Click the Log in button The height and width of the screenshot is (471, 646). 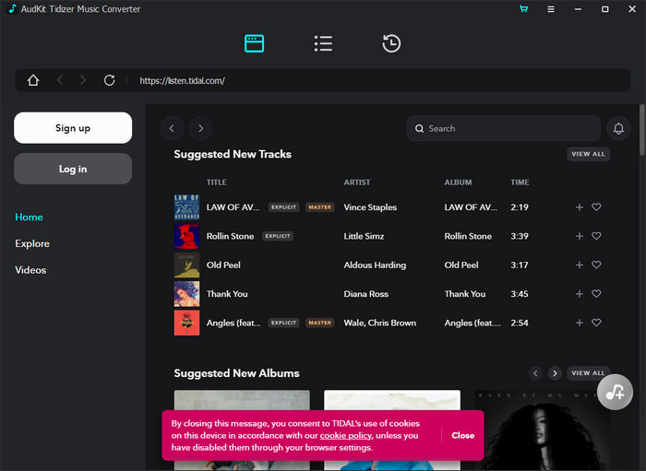(73, 169)
